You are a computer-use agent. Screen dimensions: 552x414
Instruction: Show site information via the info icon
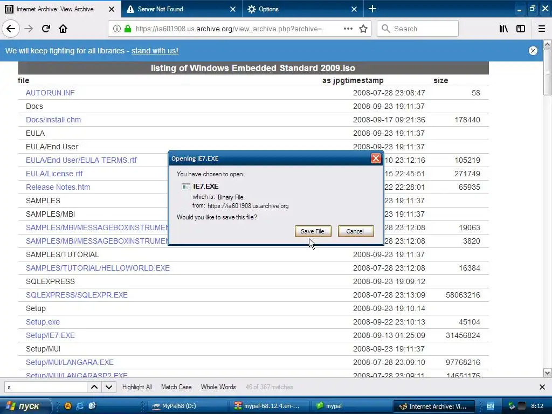[116, 29]
